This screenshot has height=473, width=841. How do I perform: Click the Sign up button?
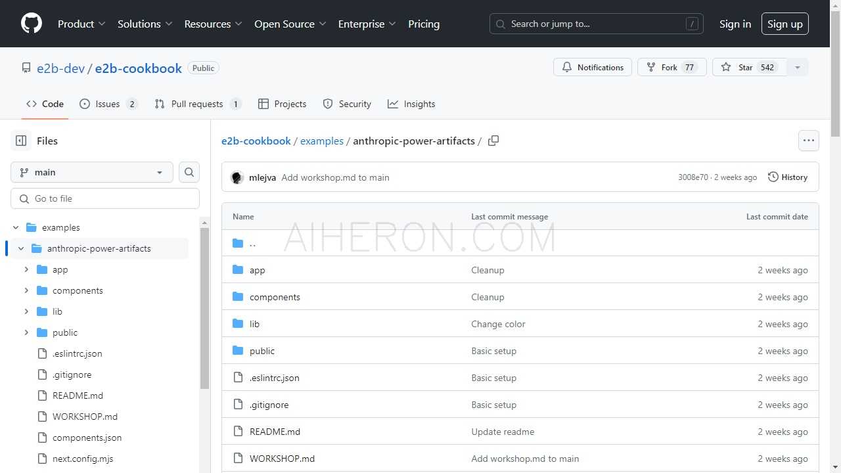pyautogui.click(x=785, y=24)
